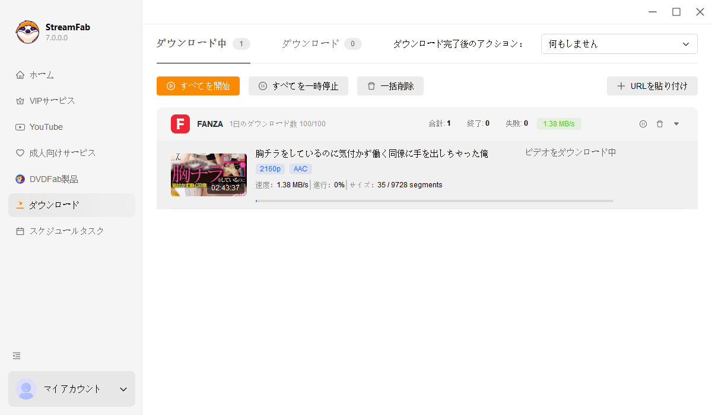Click the 胸チラ video thumbnail
The image size is (712, 415).
(x=208, y=174)
